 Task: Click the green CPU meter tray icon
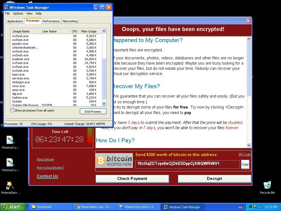pos(251,207)
